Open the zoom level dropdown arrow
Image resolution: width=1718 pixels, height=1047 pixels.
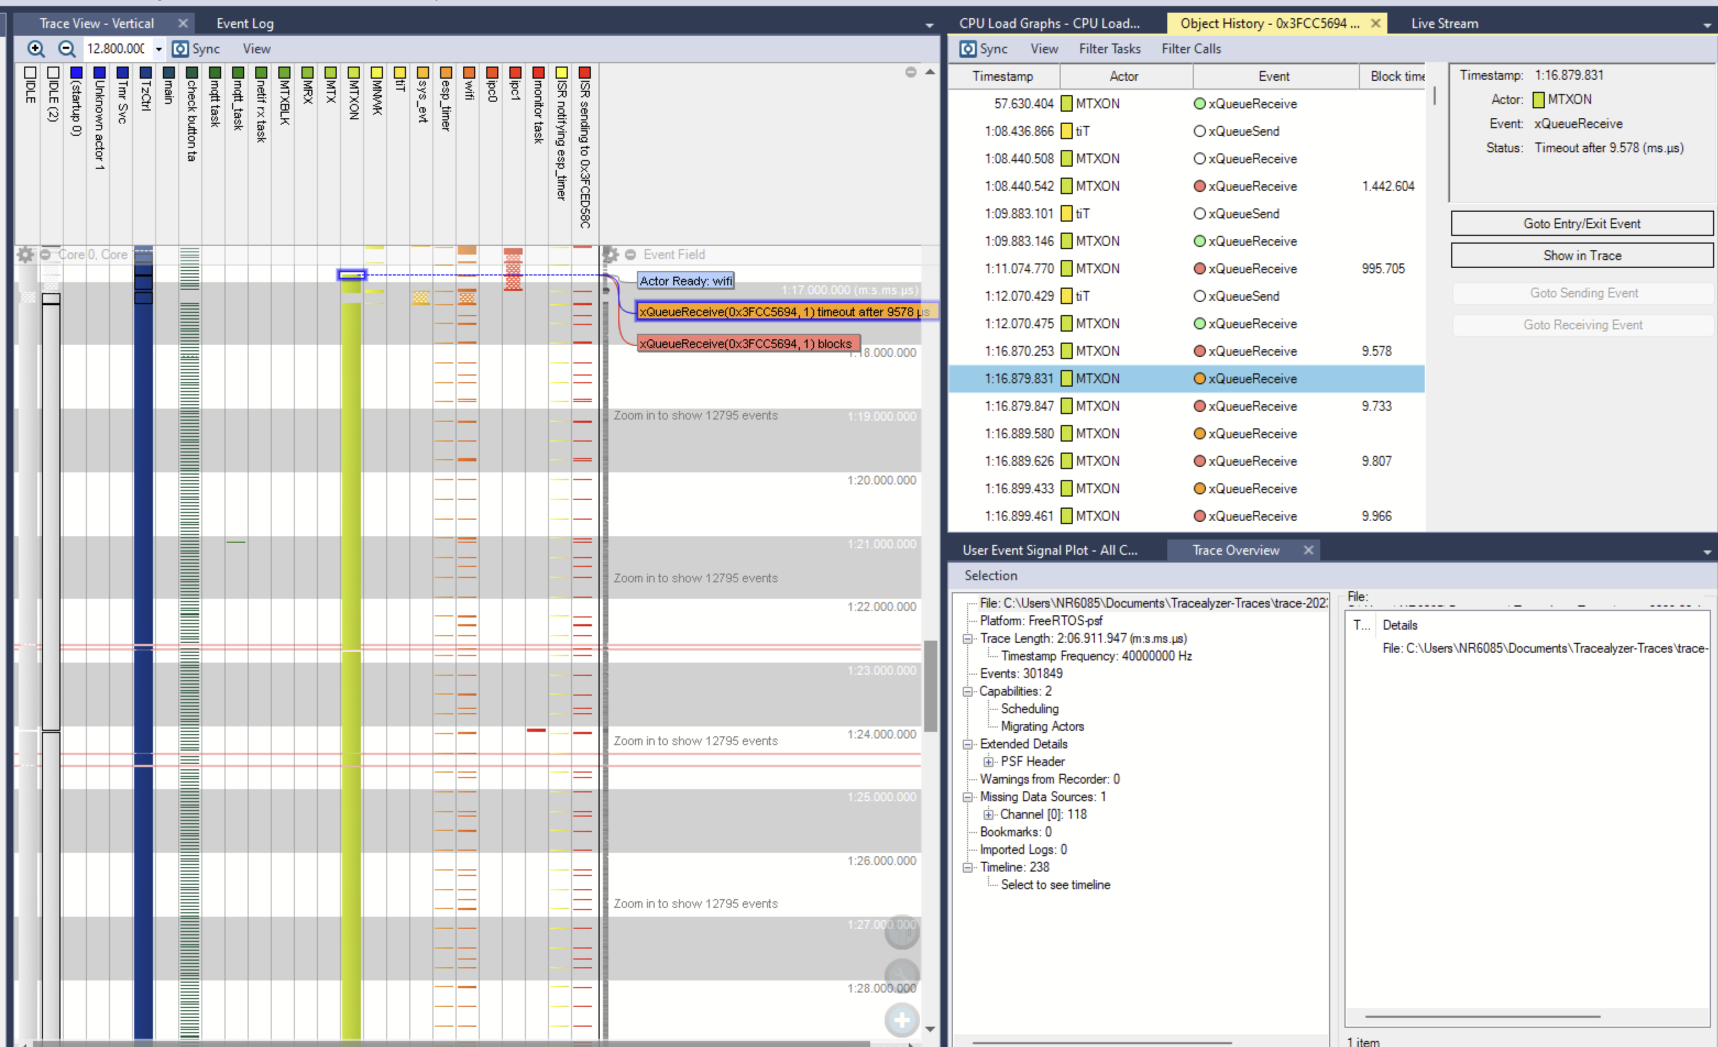(x=159, y=49)
